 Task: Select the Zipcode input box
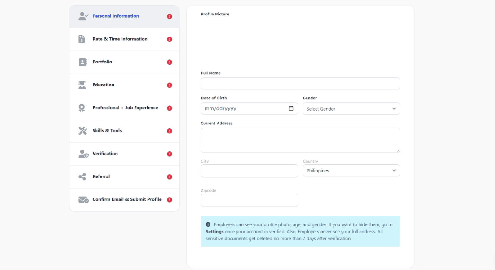(249, 200)
